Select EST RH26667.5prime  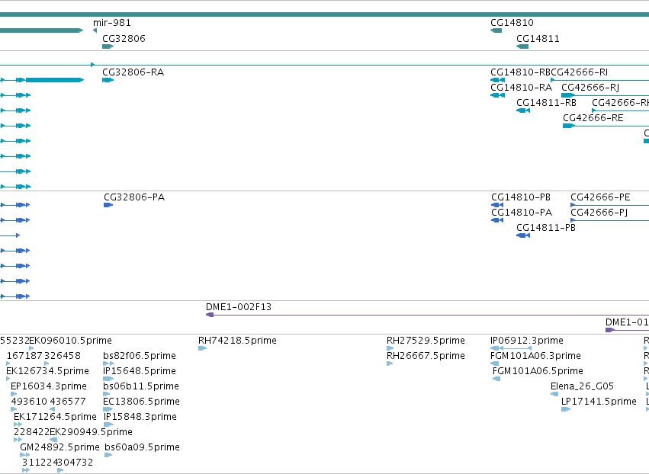[426, 356]
